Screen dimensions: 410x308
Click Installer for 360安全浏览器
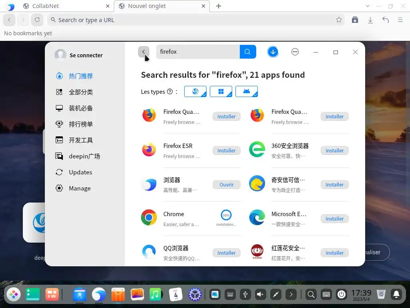334,151
